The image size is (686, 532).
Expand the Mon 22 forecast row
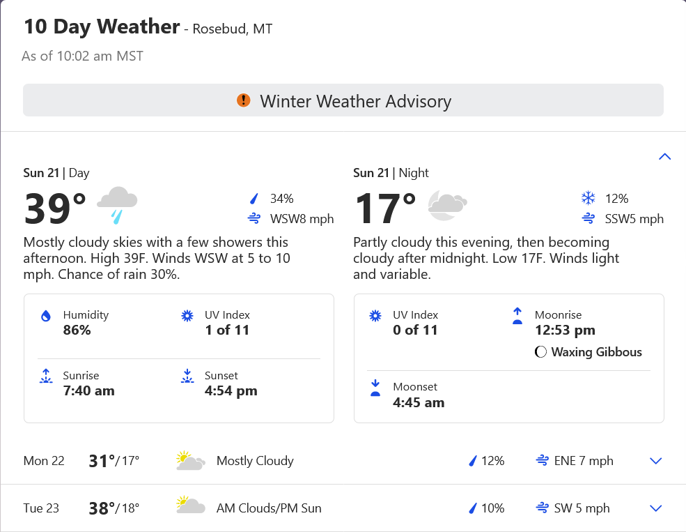click(x=655, y=461)
